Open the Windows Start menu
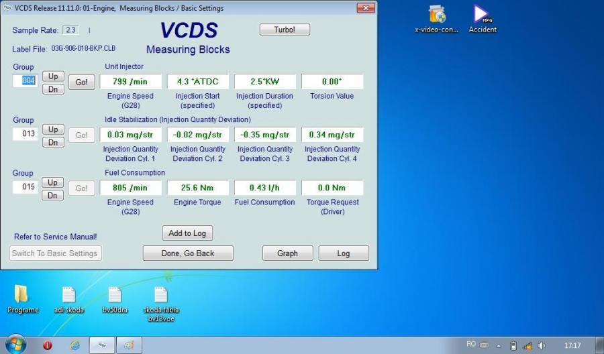Viewport: 604px width, 354px height. point(15,345)
